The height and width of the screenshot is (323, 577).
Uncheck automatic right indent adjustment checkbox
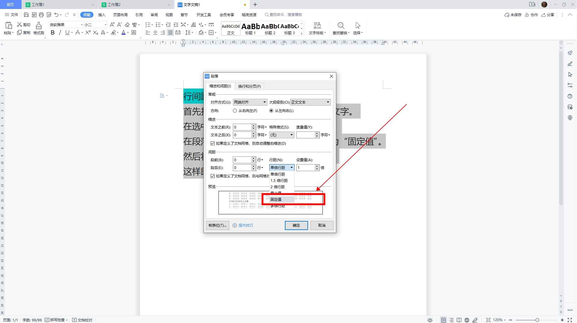point(213,143)
